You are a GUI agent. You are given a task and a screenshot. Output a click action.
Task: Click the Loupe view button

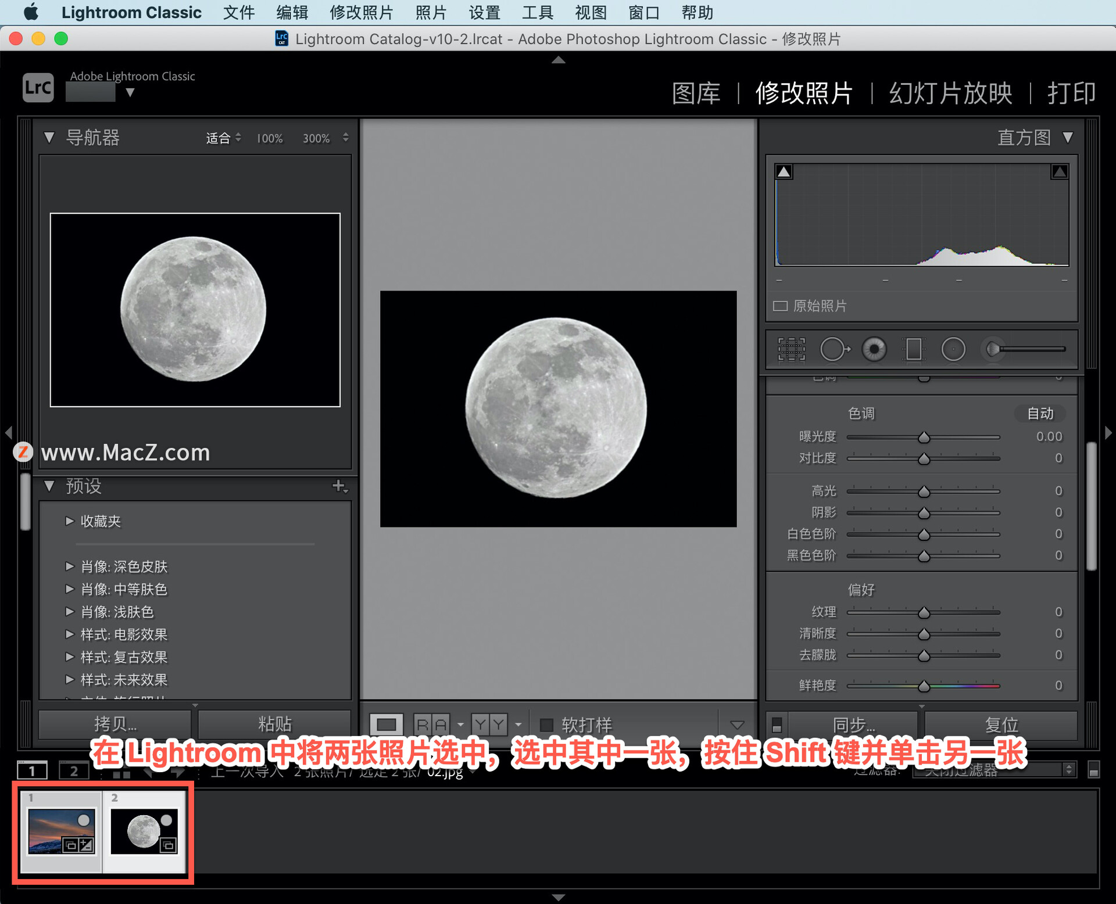click(x=387, y=724)
